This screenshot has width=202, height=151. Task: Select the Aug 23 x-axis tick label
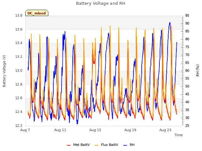[x=165, y=130]
